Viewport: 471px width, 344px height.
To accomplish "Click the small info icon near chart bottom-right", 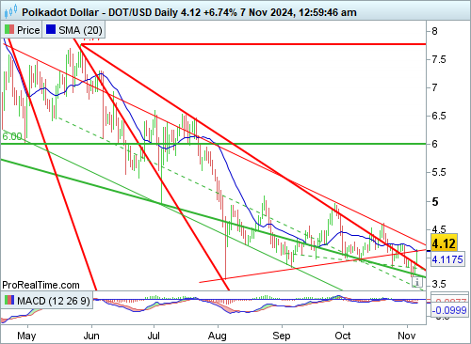I will [x=417, y=283].
